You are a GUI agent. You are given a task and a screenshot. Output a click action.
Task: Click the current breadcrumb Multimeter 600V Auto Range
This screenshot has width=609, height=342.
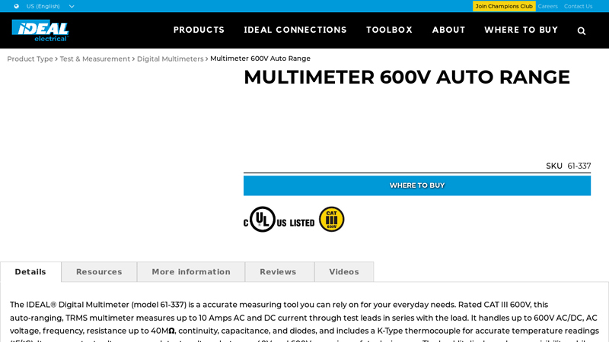pyautogui.click(x=260, y=59)
